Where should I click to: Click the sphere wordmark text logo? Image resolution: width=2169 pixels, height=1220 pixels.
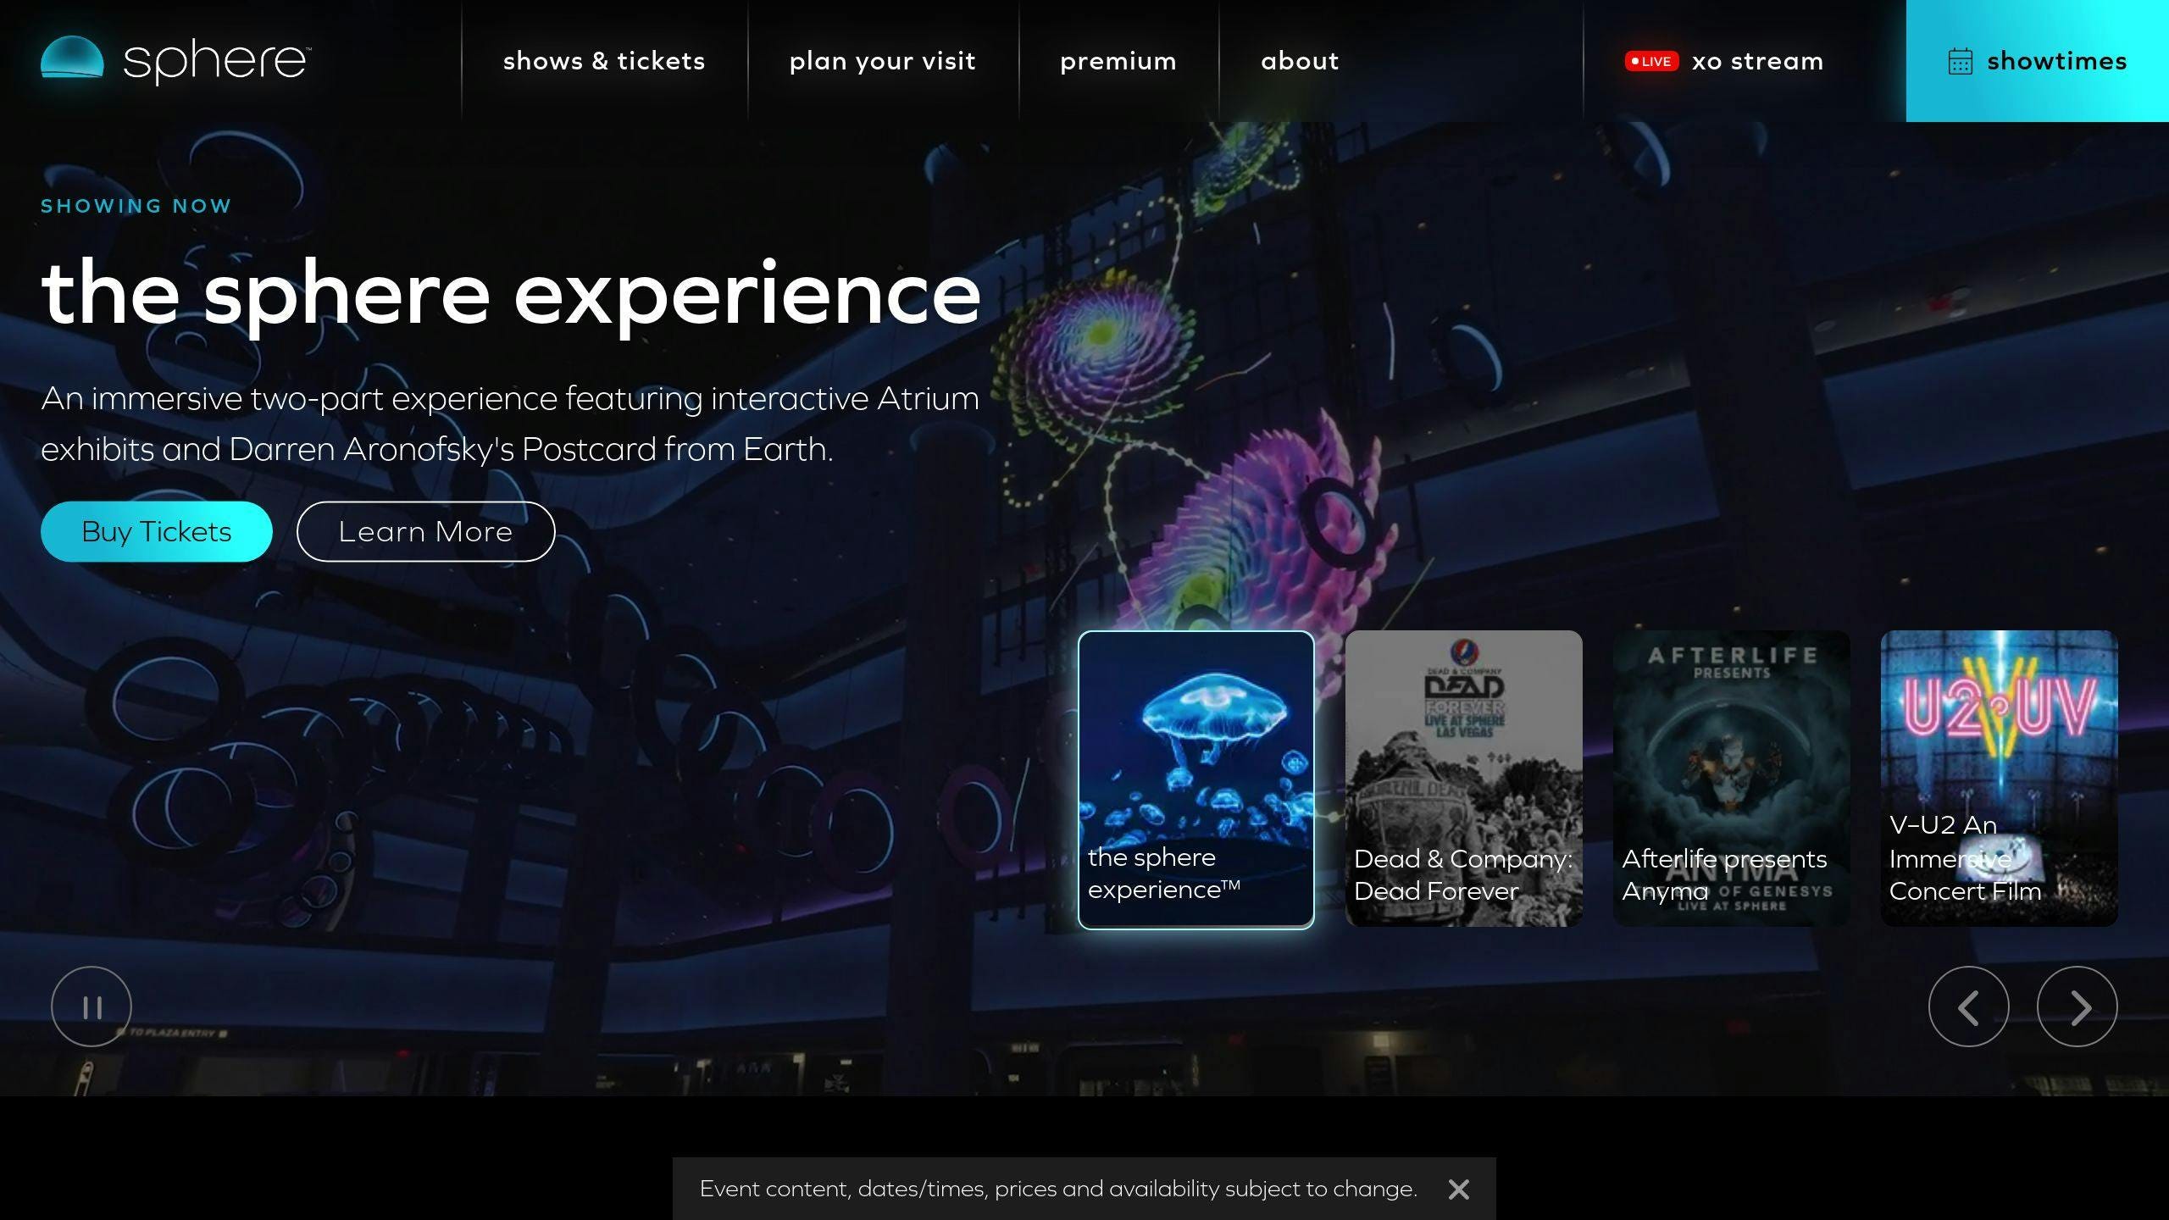(216, 61)
